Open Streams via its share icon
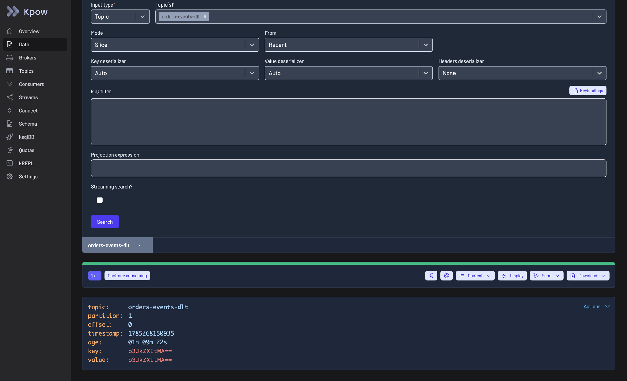Viewport: 627px width, 381px height. coord(9,97)
